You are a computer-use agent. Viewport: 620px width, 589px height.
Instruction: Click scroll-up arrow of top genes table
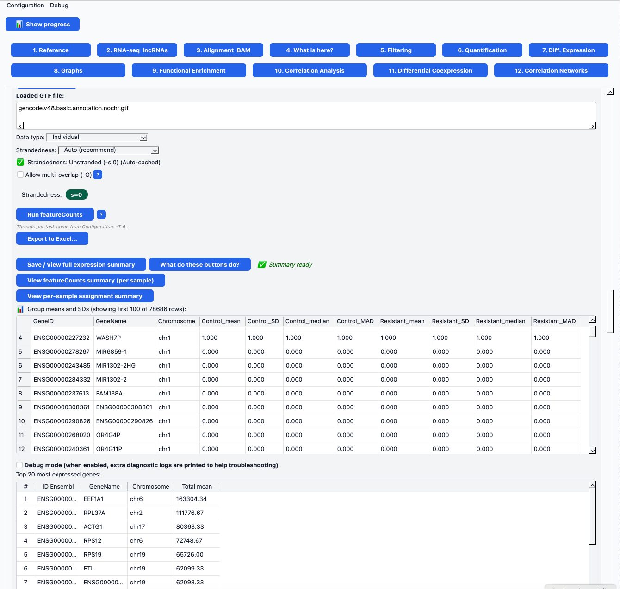point(592,485)
